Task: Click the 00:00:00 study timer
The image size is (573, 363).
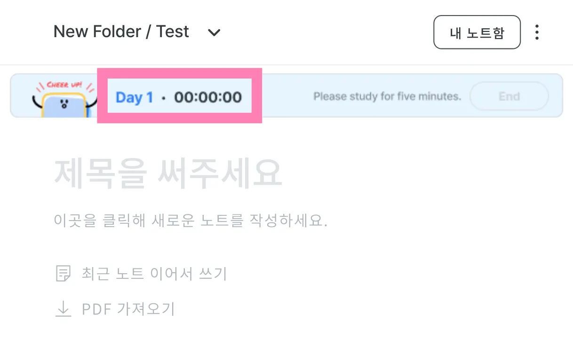Action: click(x=208, y=97)
